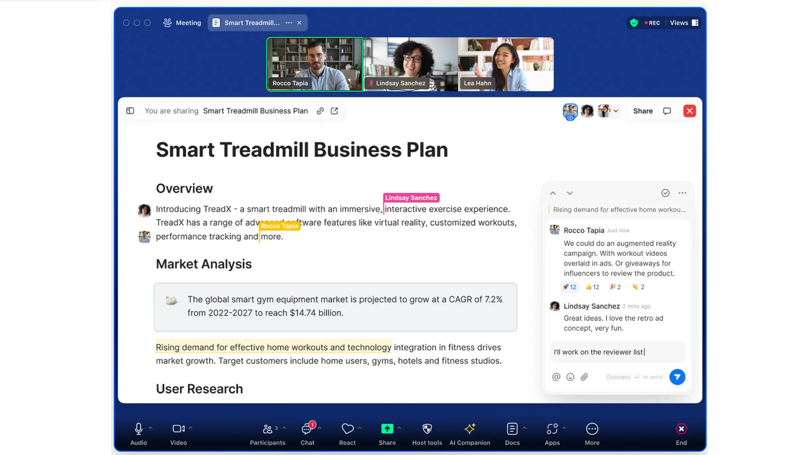
Task: Toggle the camera Video button
Action: pos(178,429)
